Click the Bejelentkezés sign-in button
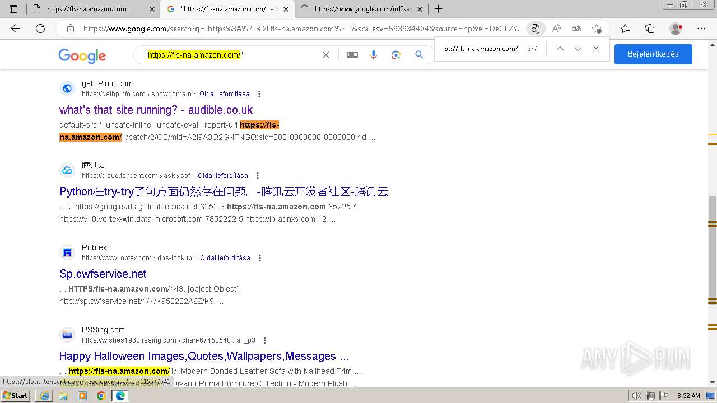This screenshot has width=717, height=403. pyautogui.click(x=653, y=54)
